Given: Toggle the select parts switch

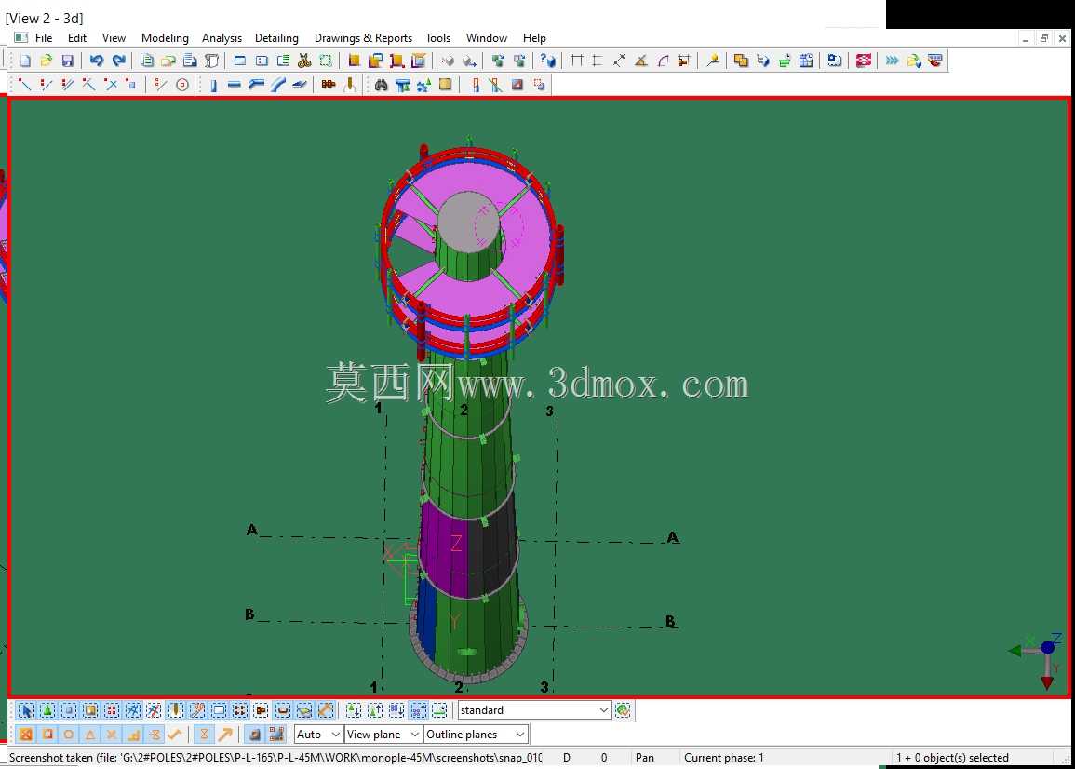Looking at the screenshot, I should pyautogui.click(x=69, y=710).
